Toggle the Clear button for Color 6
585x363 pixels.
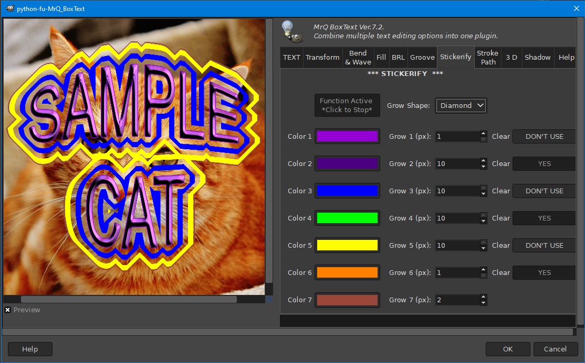pos(544,272)
